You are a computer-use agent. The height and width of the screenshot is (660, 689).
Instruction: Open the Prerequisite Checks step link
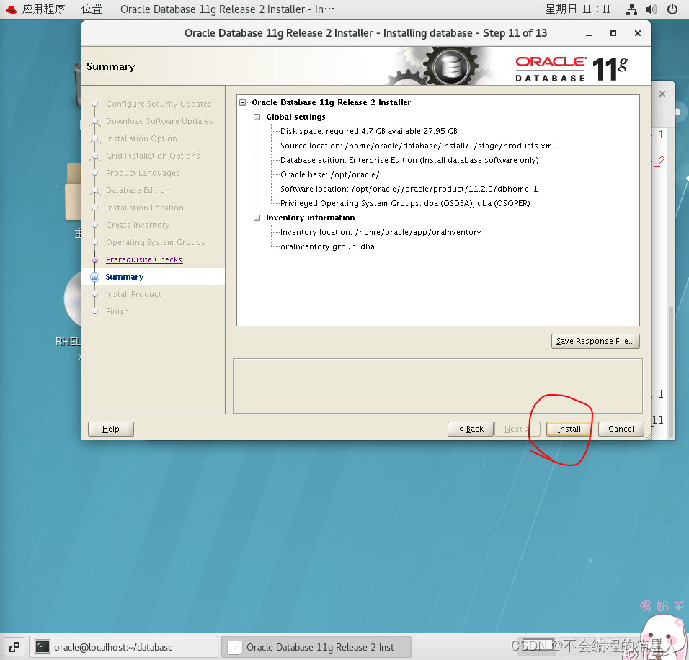144,259
